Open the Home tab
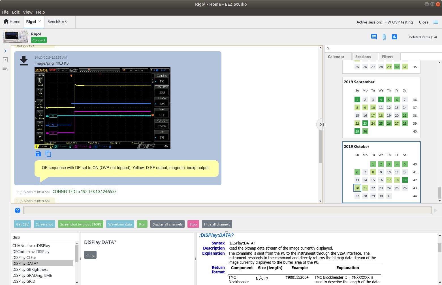The width and height of the screenshot is (442, 285). click(x=12, y=22)
